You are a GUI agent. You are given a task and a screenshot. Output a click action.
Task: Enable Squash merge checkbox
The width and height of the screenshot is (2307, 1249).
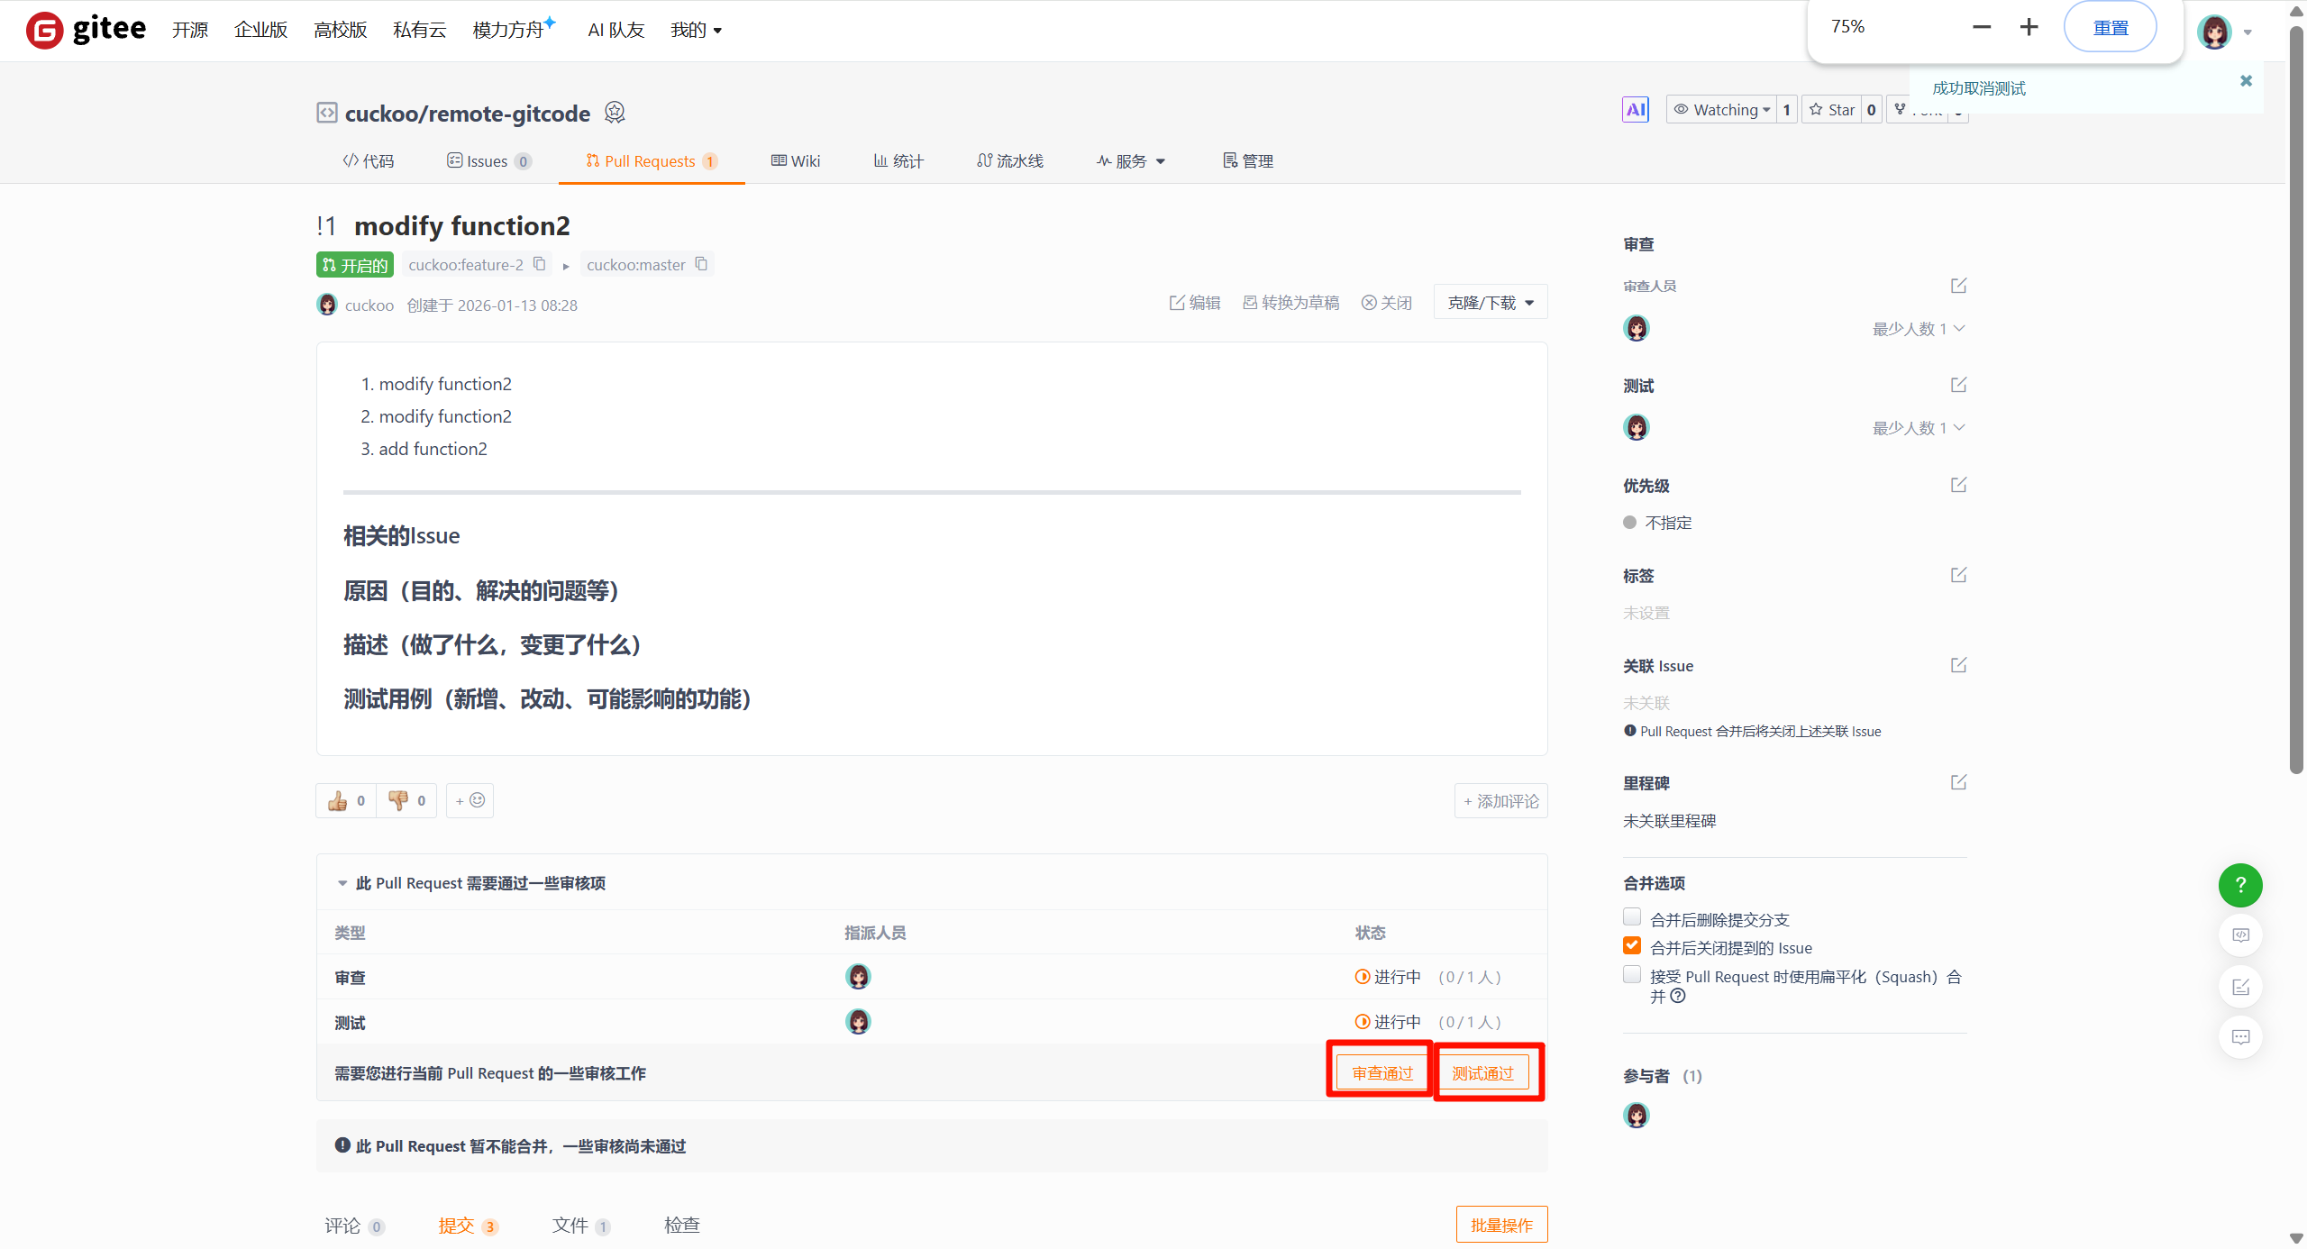click(1632, 974)
